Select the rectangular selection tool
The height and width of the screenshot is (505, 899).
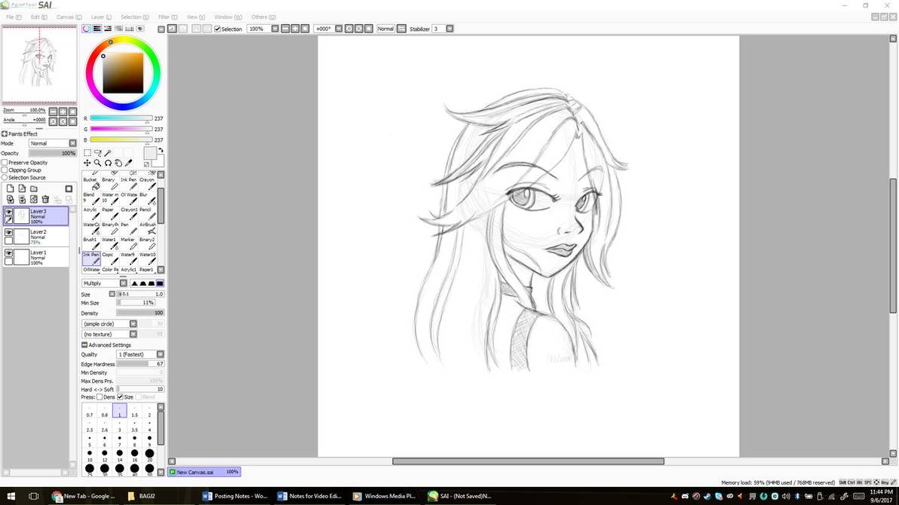(x=87, y=153)
